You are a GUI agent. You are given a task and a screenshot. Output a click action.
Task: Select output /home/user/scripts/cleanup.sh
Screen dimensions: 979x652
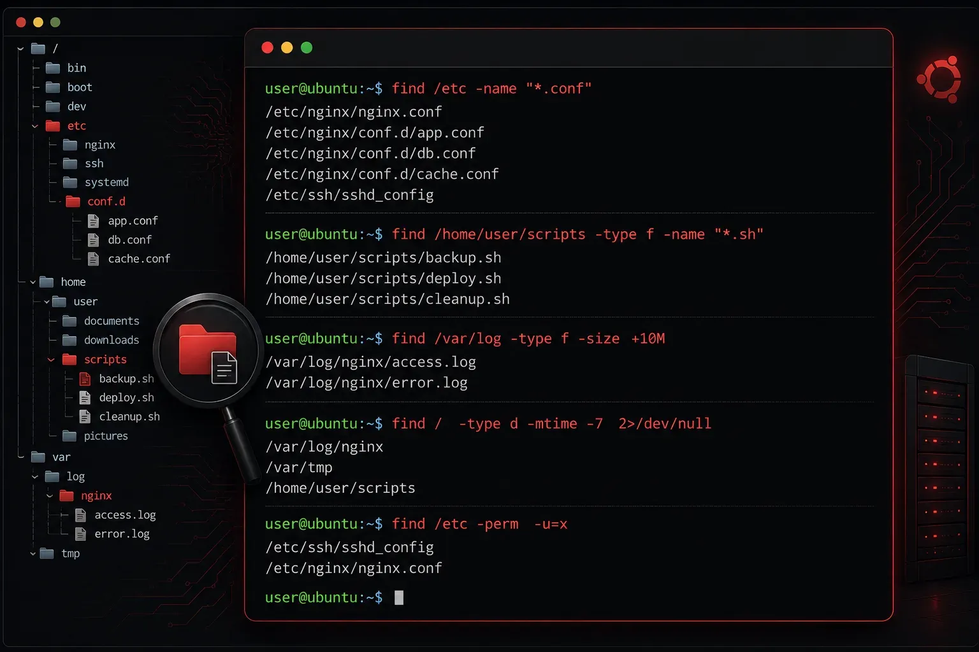(x=388, y=299)
